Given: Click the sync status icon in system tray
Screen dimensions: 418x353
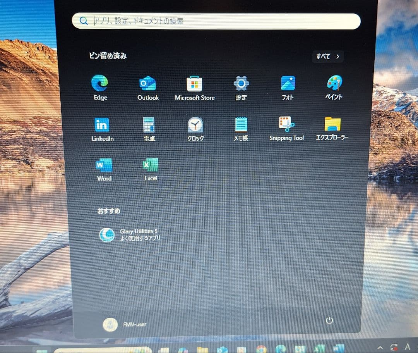Looking at the screenshot, I should click(x=394, y=347).
